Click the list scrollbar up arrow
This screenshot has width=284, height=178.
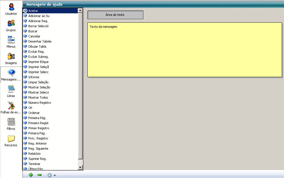(80, 10)
